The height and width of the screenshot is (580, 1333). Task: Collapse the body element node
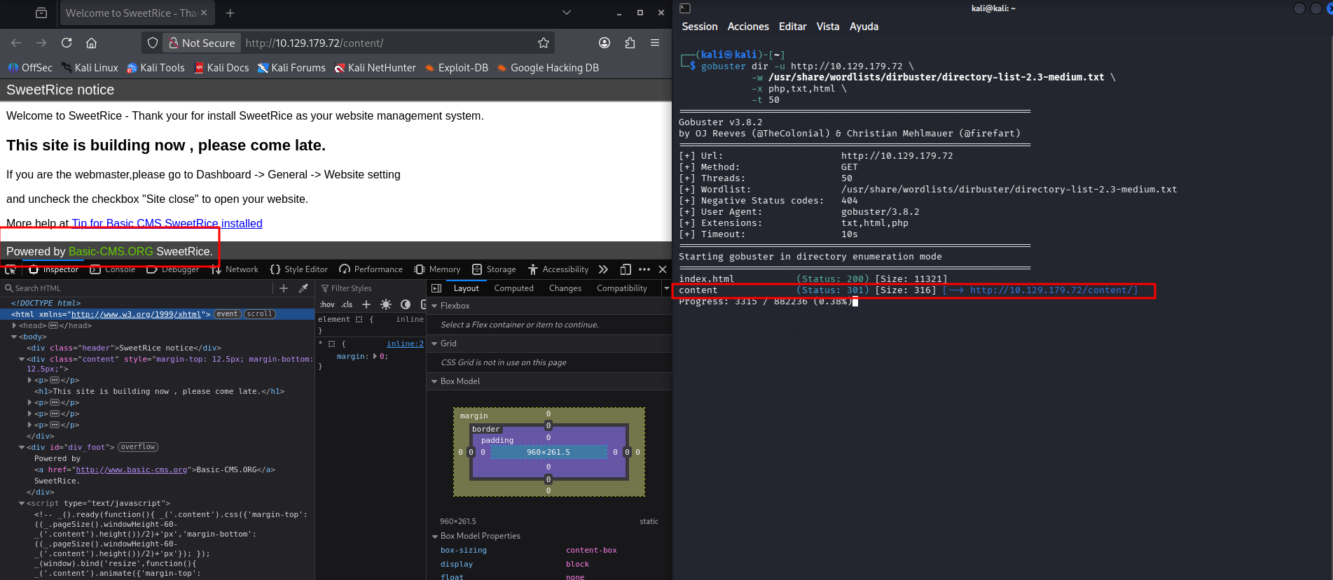tap(14, 337)
